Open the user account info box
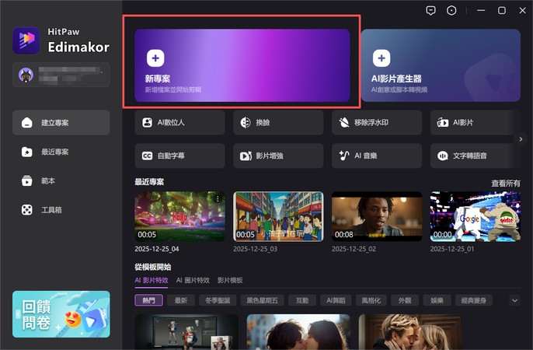The image size is (533, 350). tap(61, 75)
